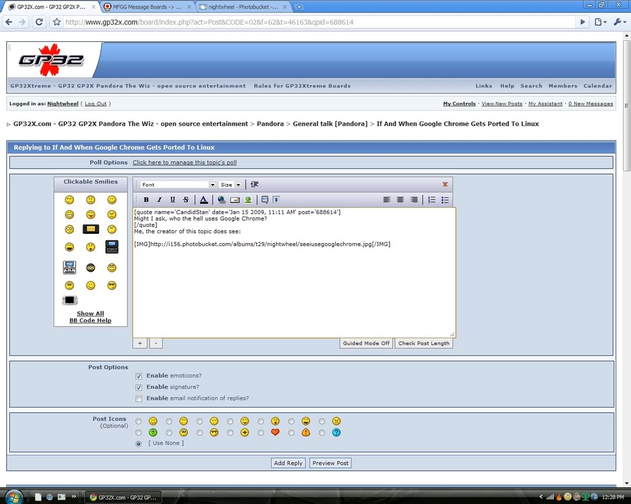This screenshot has height=504, width=631.
Task: Disable the Enable emoticons checkbox
Action: pyautogui.click(x=139, y=376)
